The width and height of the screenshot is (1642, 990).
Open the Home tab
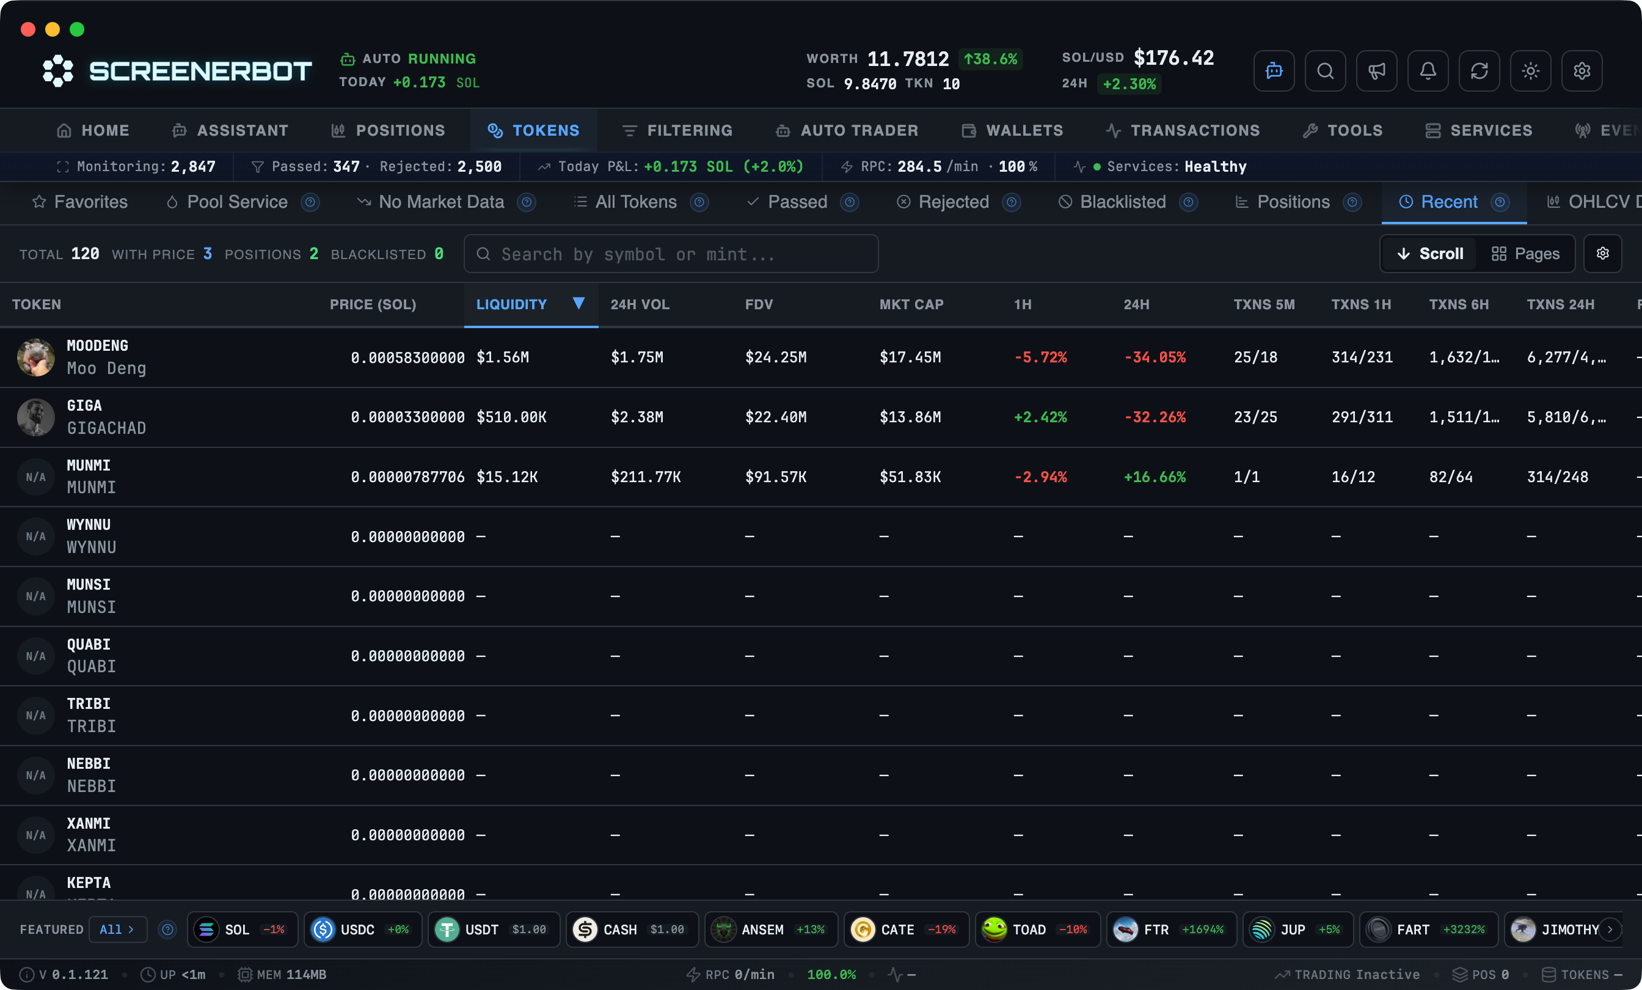pos(93,131)
